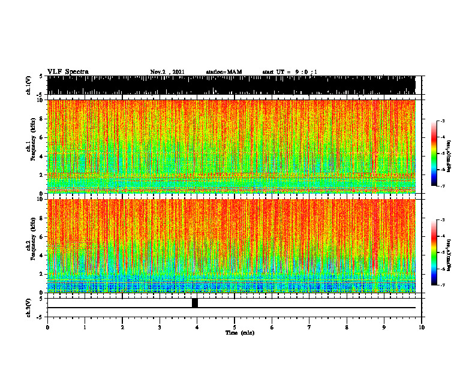Click the time axis tick label "3"
The height and width of the screenshot is (367, 475).
160,327
